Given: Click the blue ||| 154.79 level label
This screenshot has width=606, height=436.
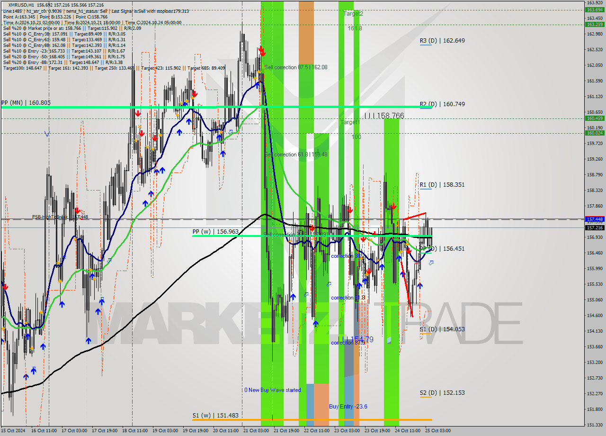Looking at the screenshot, I should pyautogui.click(x=357, y=339).
